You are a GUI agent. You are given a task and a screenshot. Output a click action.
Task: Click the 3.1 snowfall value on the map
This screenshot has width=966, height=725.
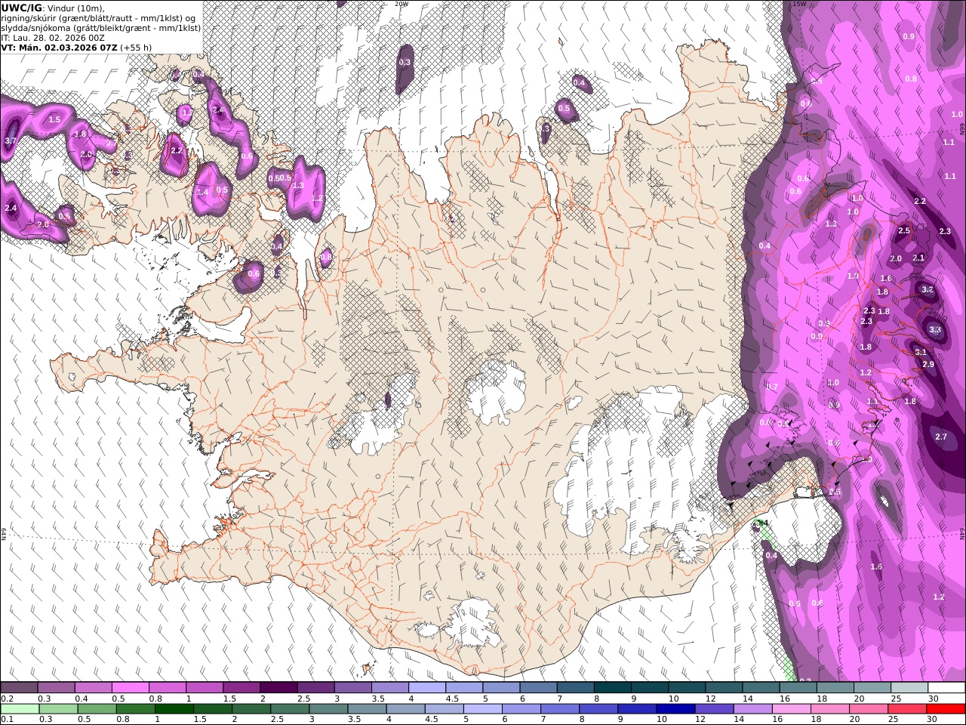pyautogui.click(x=921, y=353)
